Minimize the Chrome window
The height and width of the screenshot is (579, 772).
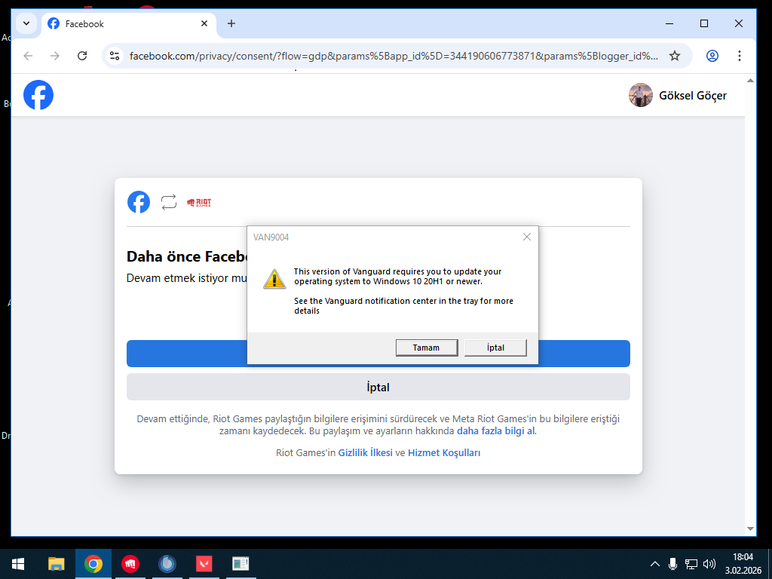pos(669,23)
